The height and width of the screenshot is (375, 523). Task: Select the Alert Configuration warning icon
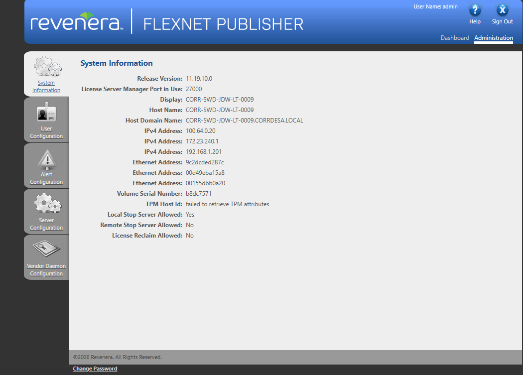(x=47, y=160)
